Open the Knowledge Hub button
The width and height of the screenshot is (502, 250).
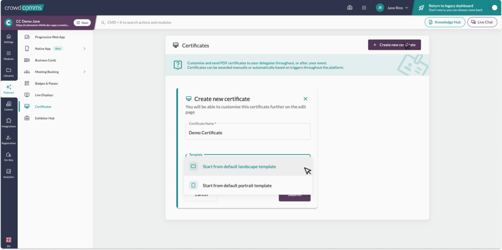[444, 22]
